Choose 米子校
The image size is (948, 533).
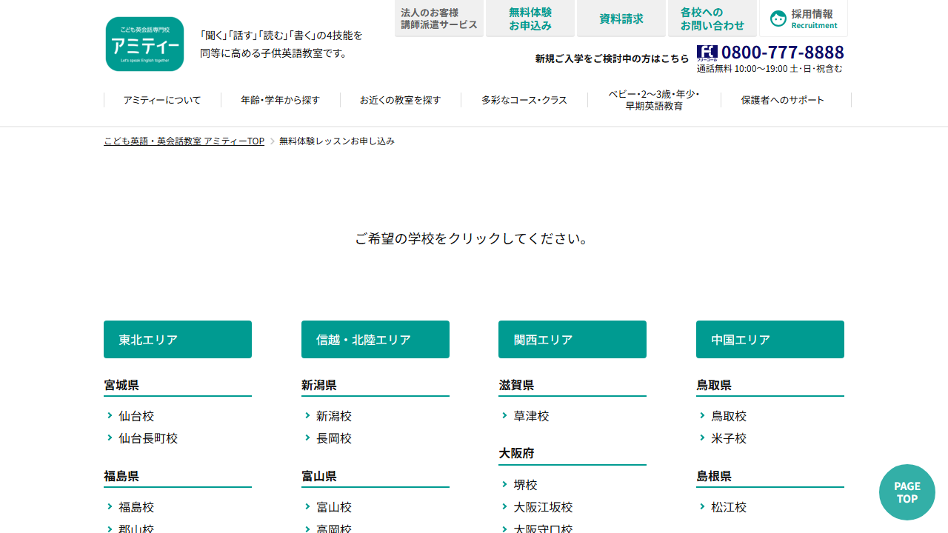click(x=729, y=438)
